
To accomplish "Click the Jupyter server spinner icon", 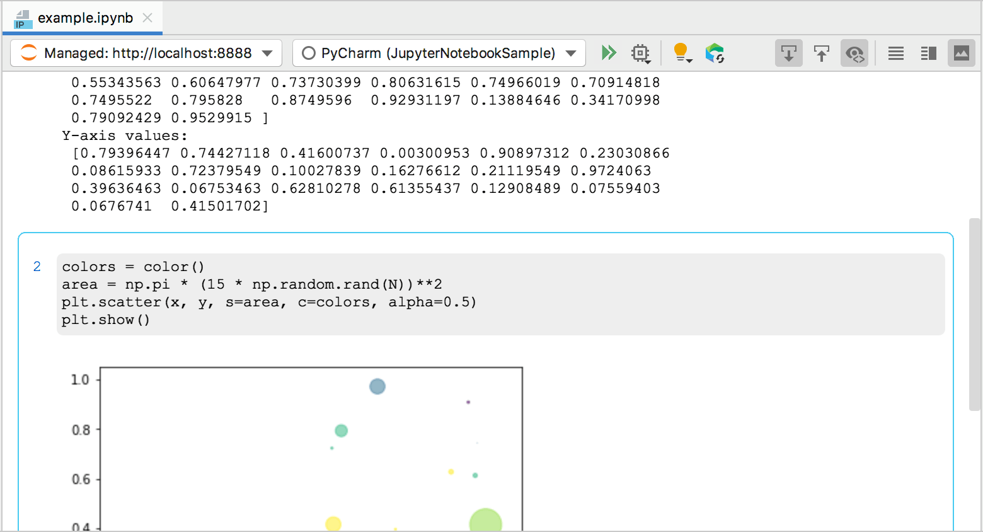I will [x=29, y=53].
